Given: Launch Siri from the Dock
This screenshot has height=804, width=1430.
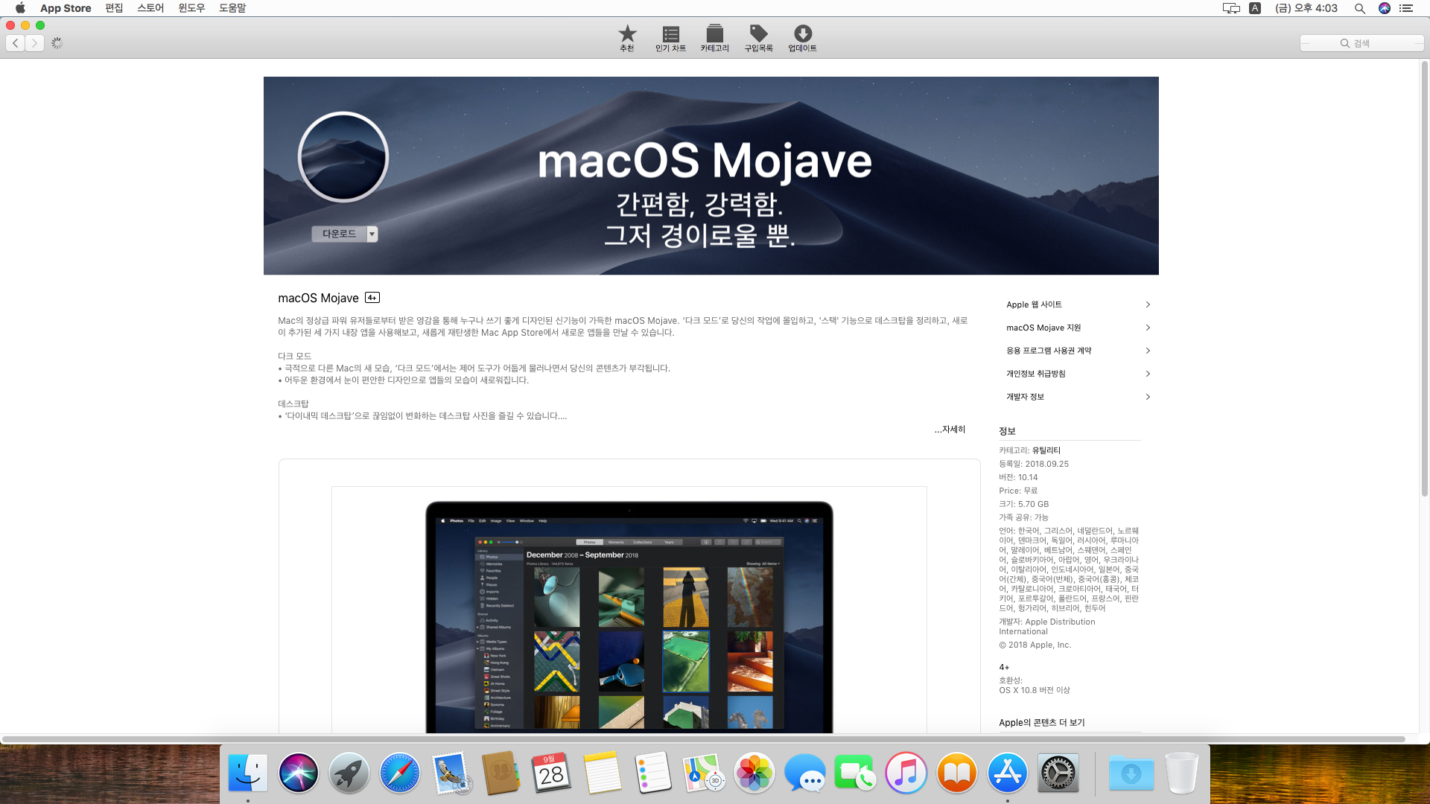Looking at the screenshot, I should pyautogui.click(x=299, y=773).
